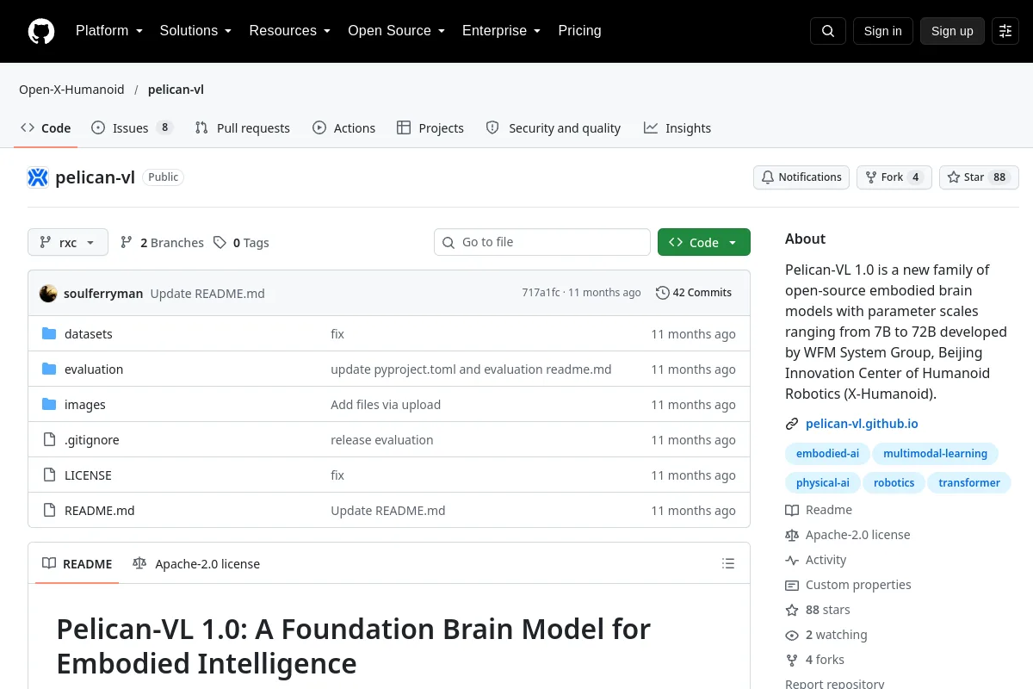Click the Go to file search field
This screenshot has width=1033, height=689.
click(542, 242)
